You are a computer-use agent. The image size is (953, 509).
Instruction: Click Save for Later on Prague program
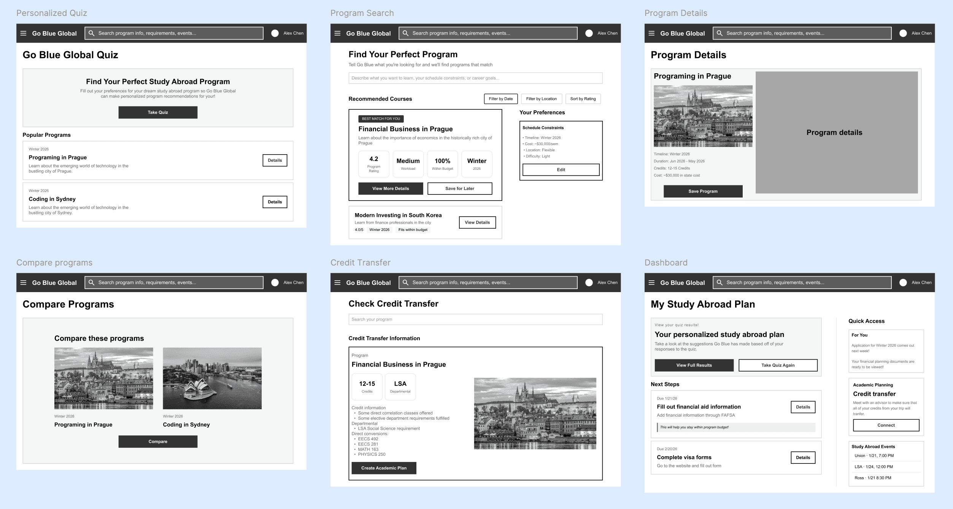pyautogui.click(x=459, y=188)
